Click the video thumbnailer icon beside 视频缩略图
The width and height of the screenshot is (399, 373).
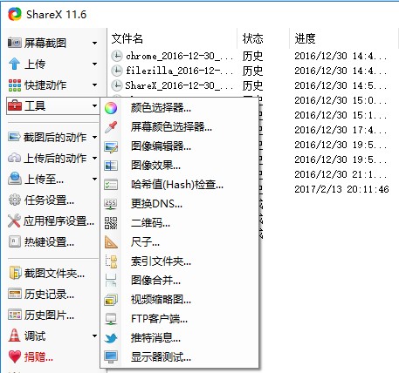coord(111,300)
